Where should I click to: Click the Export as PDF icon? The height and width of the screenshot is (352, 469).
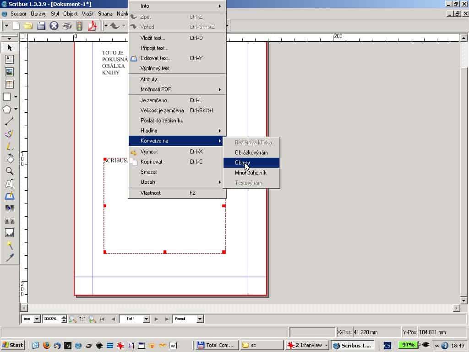92,26
